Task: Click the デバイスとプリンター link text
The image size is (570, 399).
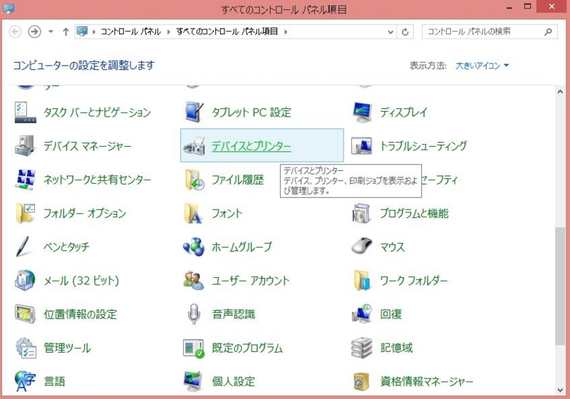Action: (252, 146)
